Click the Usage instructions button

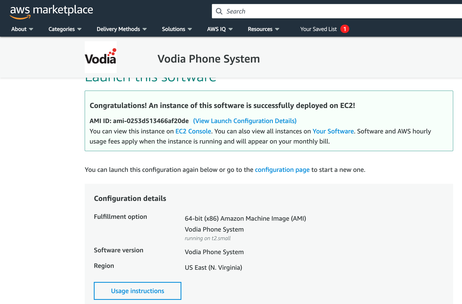click(x=137, y=291)
